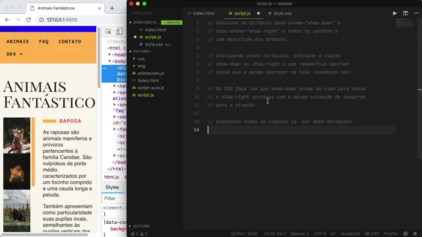Image resolution: width=422 pixels, height=237 pixels.
Task: Select script.js in Open Editors
Action: [x=152, y=37]
